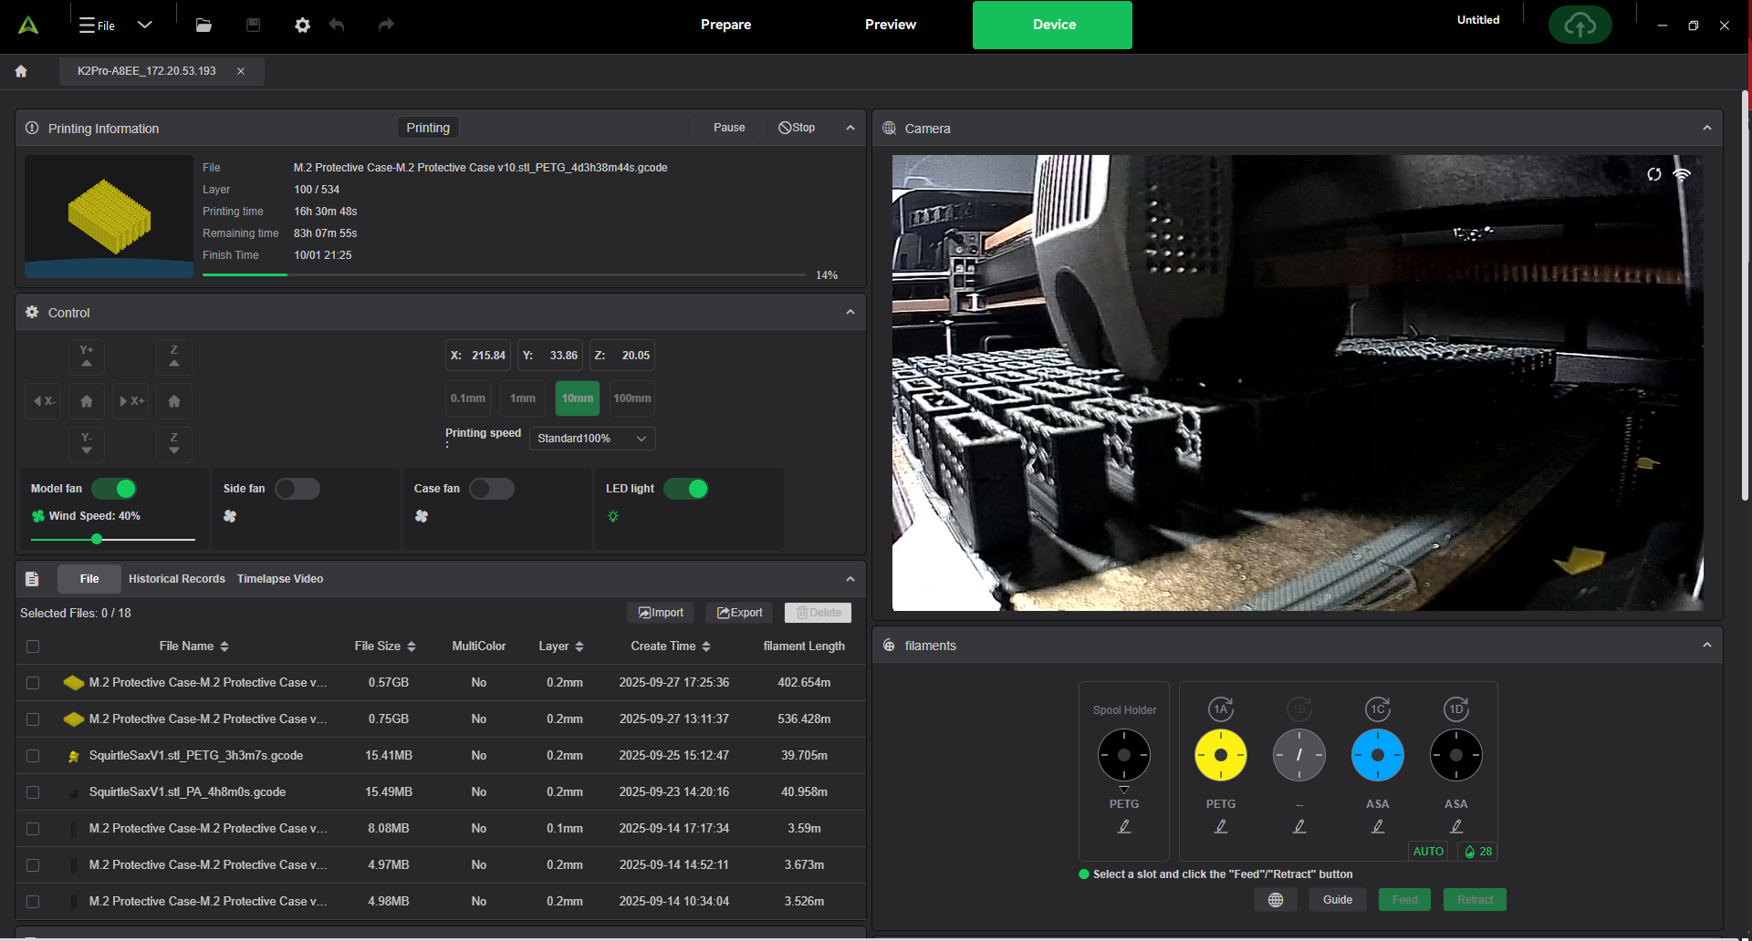Image resolution: width=1752 pixels, height=941 pixels.
Task: Click the Export button
Action: 739,613
